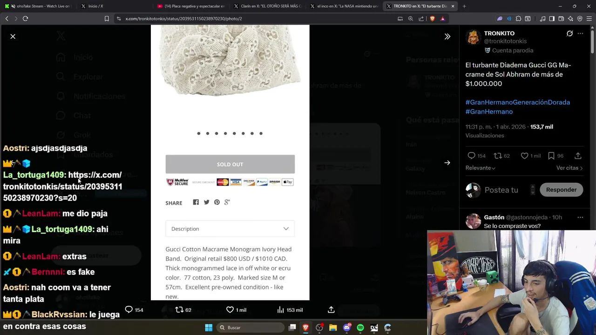This screenshot has width=596, height=335.
Task: Close the TRONKITO en X tab
Action: pyautogui.click(x=453, y=6)
